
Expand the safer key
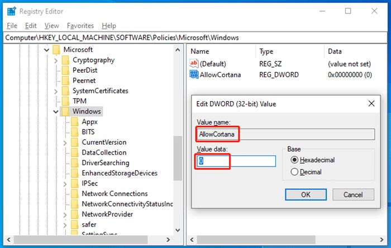(x=65, y=225)
